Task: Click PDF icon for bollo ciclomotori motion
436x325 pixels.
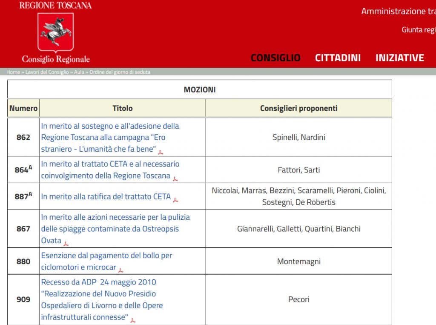Action: [121, 270]
